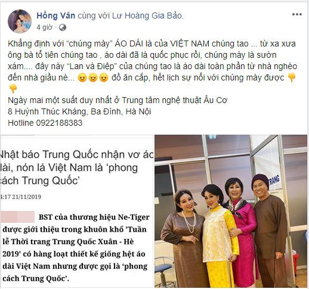The height and width of the screenshot is (289, 309).
Task: Click the thumbs-down emoji on its own line
Action: [x=13, y=89]
